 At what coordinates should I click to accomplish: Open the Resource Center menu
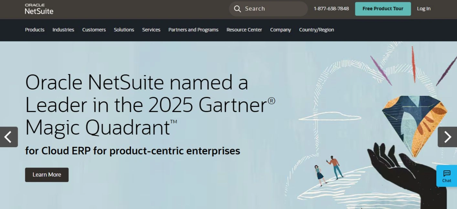point(244,30)
